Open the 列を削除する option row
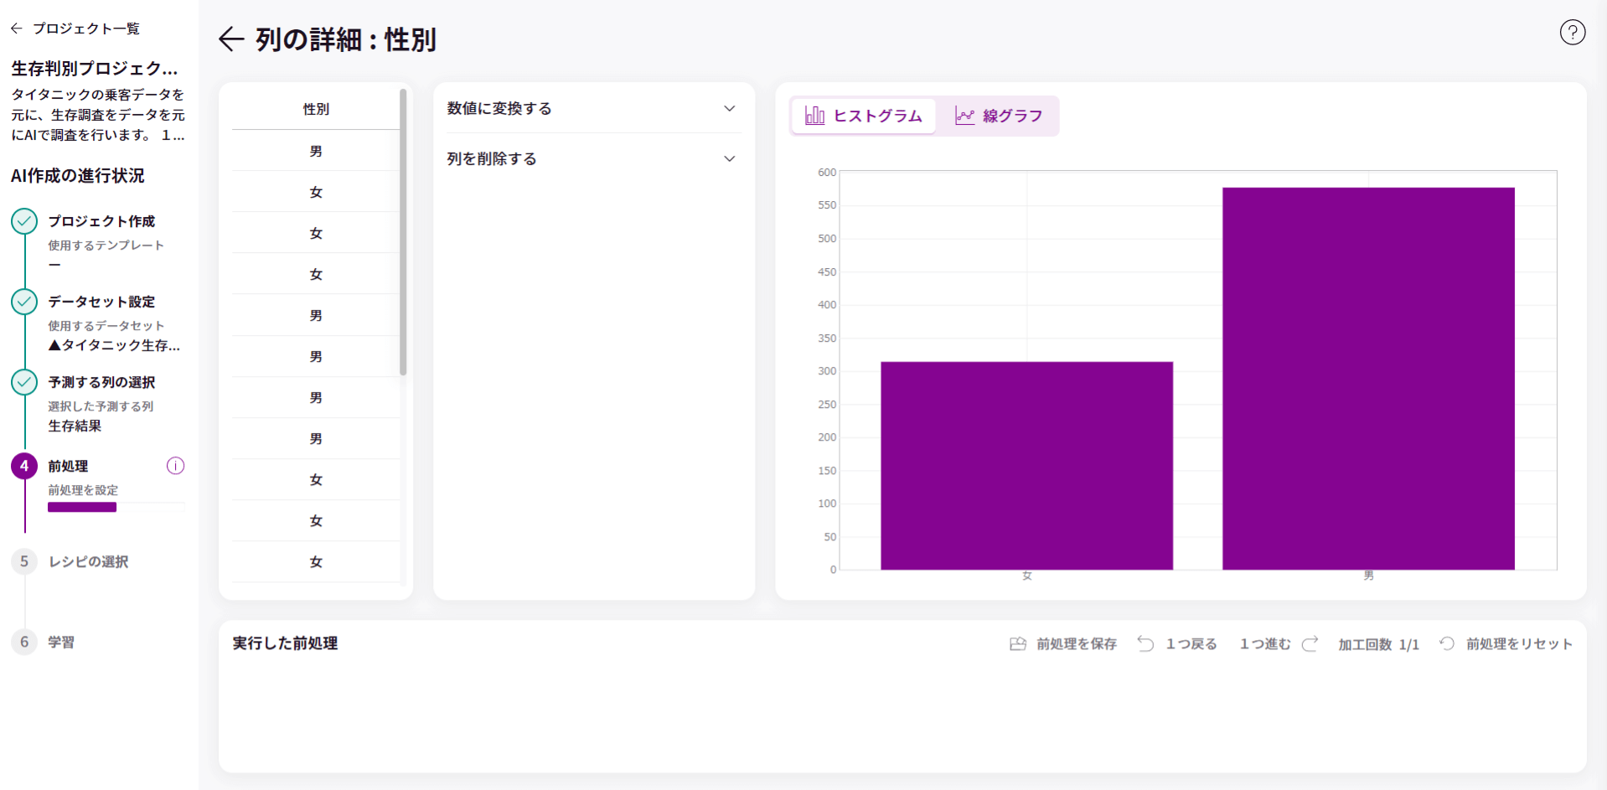The width and height of the screenshot is (1607, 790). coord(593,159)
